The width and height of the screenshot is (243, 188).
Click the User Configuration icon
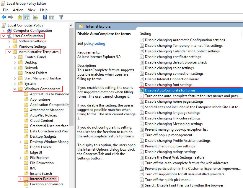coord(9,36)
